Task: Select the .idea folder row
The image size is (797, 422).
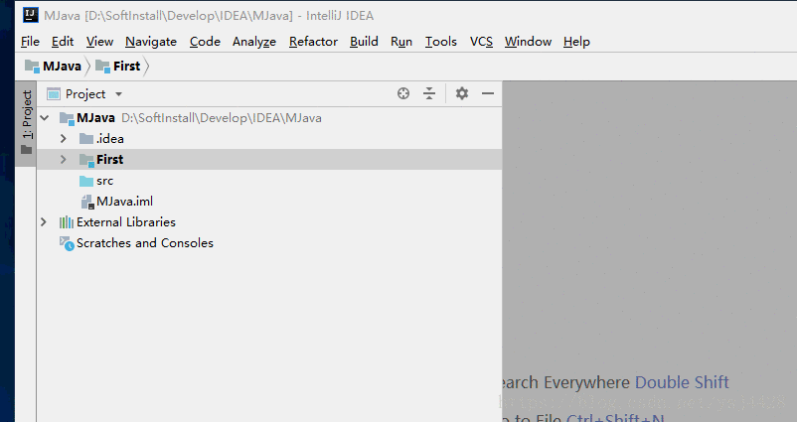Action: [269, 139]
